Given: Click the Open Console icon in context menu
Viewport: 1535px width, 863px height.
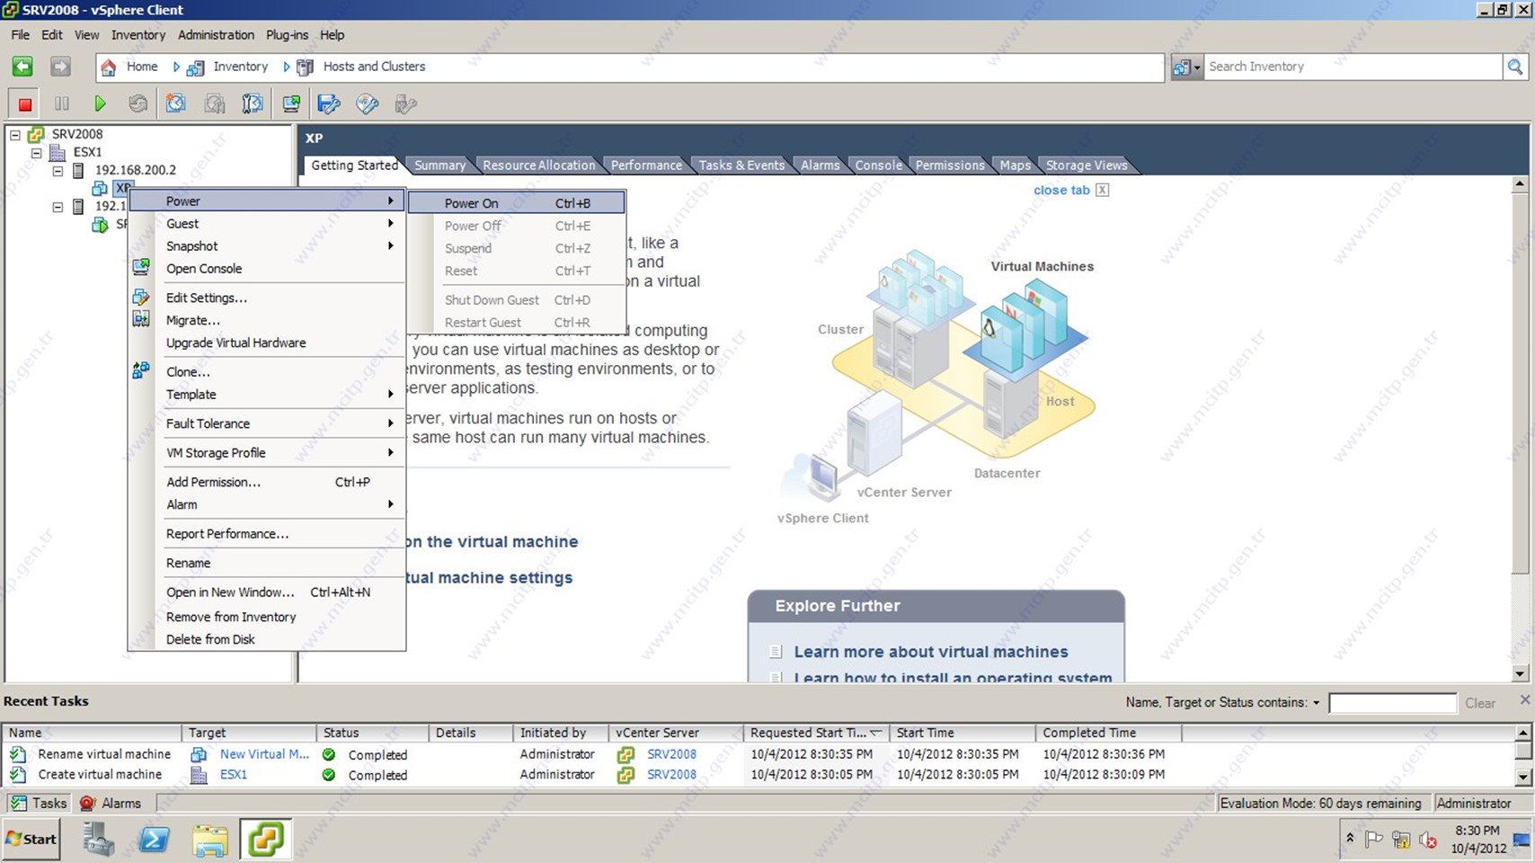Looking at the screenshot, I should [141, 267].
